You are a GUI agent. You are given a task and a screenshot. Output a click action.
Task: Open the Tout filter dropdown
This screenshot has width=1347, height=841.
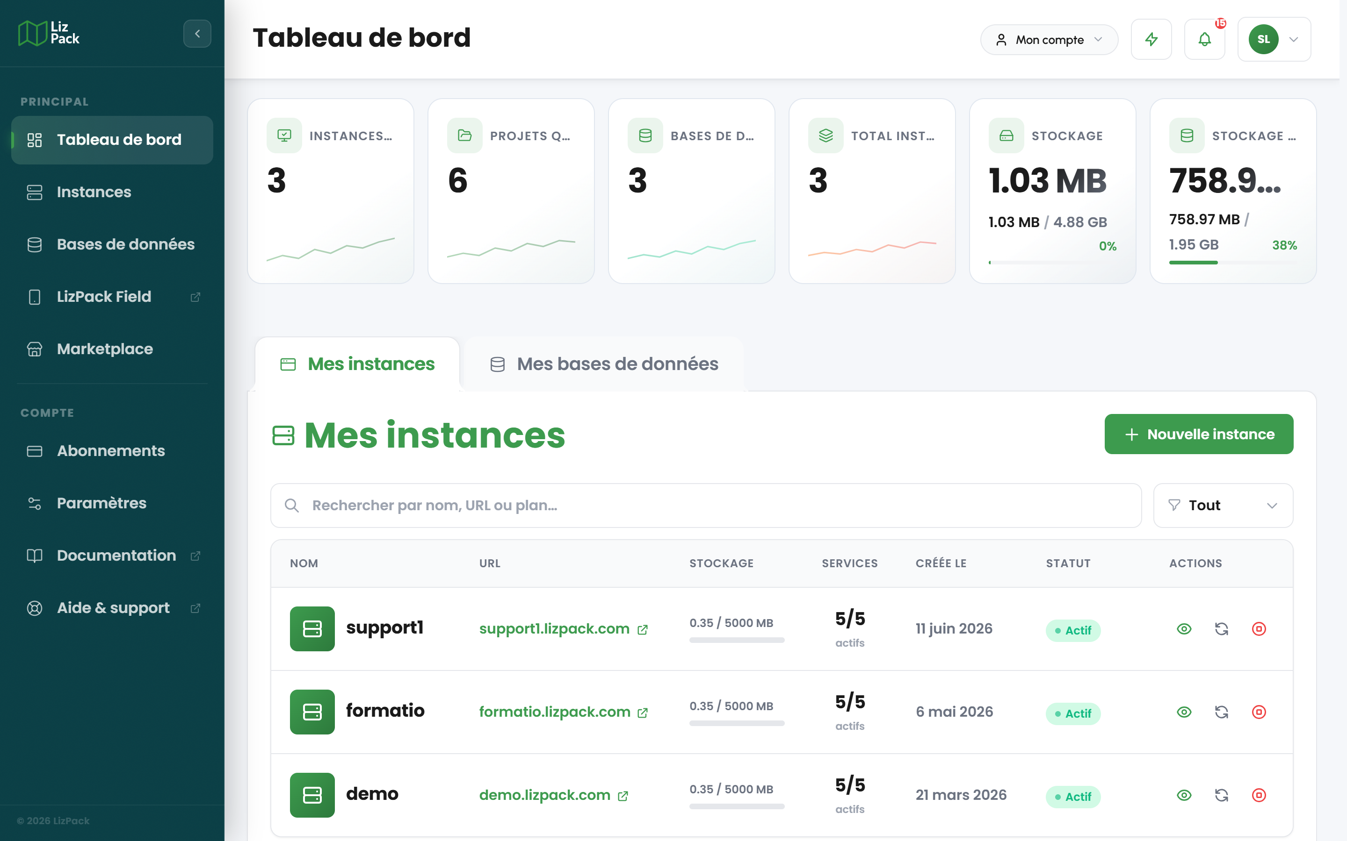[x=1223, y=505]
